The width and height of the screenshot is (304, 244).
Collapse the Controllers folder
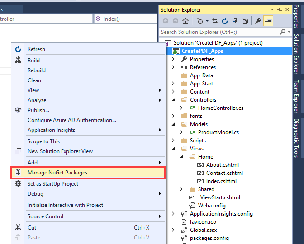point(173,100)
